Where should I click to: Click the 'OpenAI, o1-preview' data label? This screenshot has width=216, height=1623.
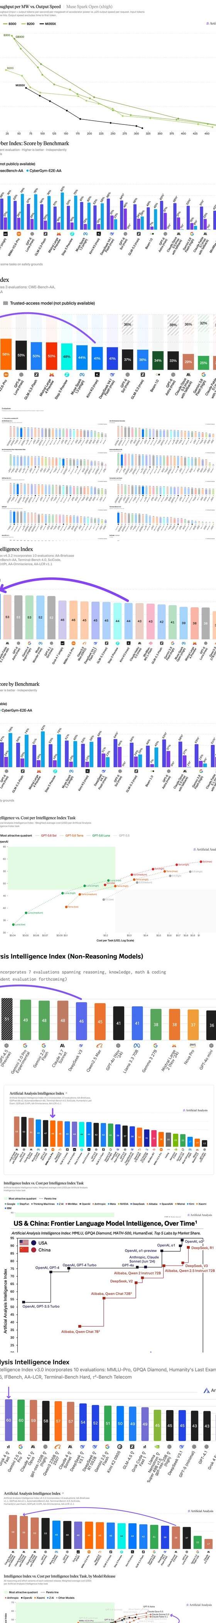click(140, 1250)
